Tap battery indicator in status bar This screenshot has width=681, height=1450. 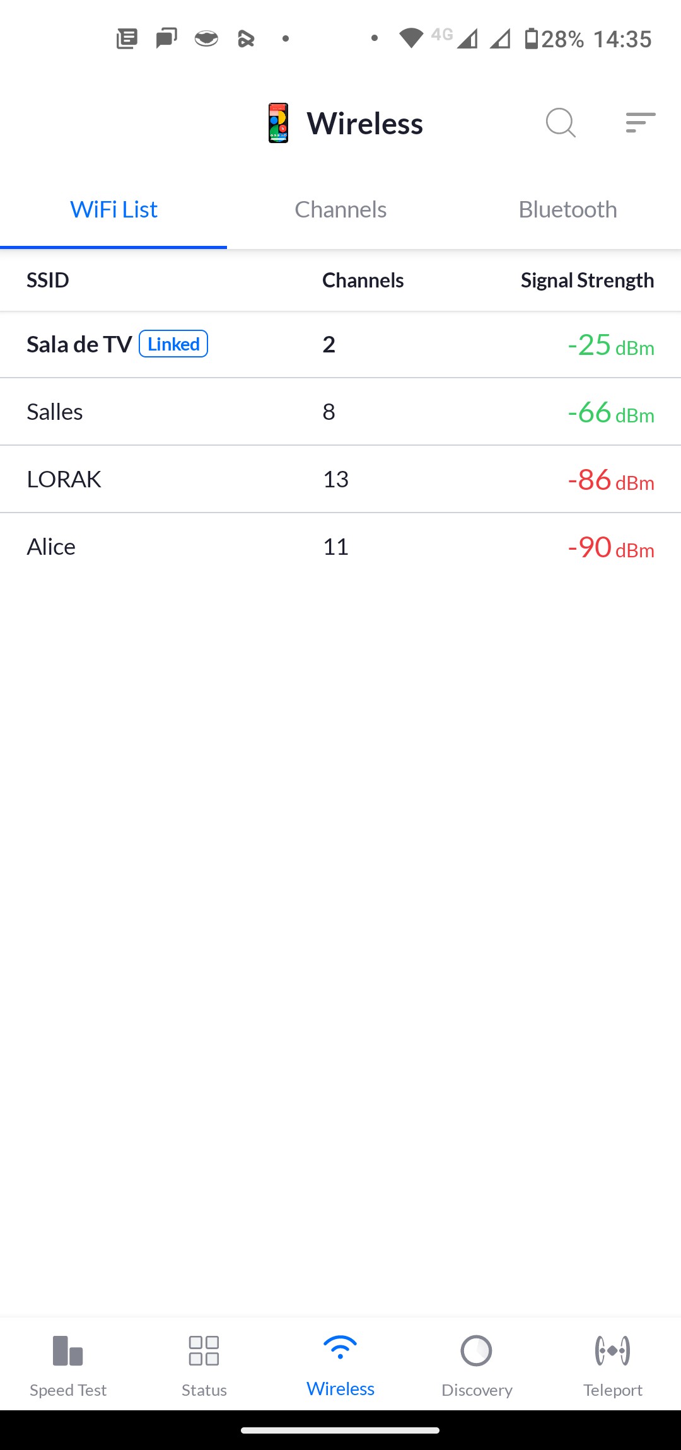(532, 38)
